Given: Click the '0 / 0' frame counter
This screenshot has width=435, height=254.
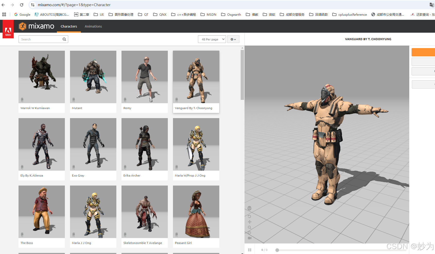Looking at the screenshot, I should coord(264,250).
